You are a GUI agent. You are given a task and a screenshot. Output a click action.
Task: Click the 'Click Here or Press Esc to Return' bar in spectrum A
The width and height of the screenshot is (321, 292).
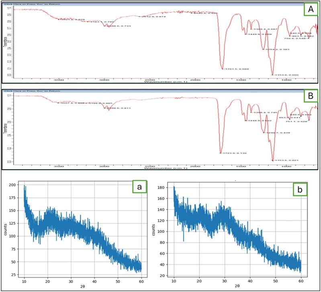pos(24,4)
